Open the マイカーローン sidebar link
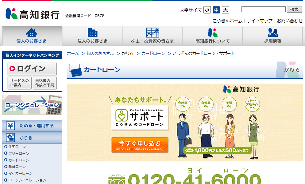Screen dimensions: 305x184 pos(21,173)
